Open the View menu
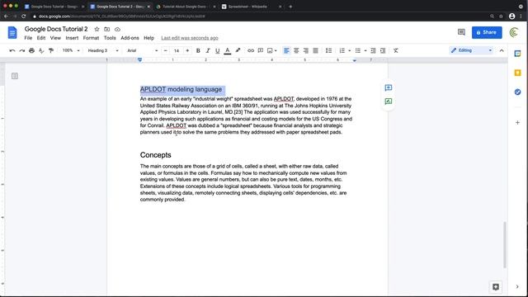Image resolution: width=528 pixels, height=297 pixels. [55, 38]
